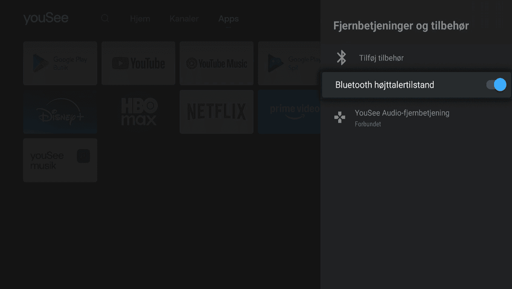Click the Forbundet status text
Viewport: 512px width, 289px height.
coord(368,124)
